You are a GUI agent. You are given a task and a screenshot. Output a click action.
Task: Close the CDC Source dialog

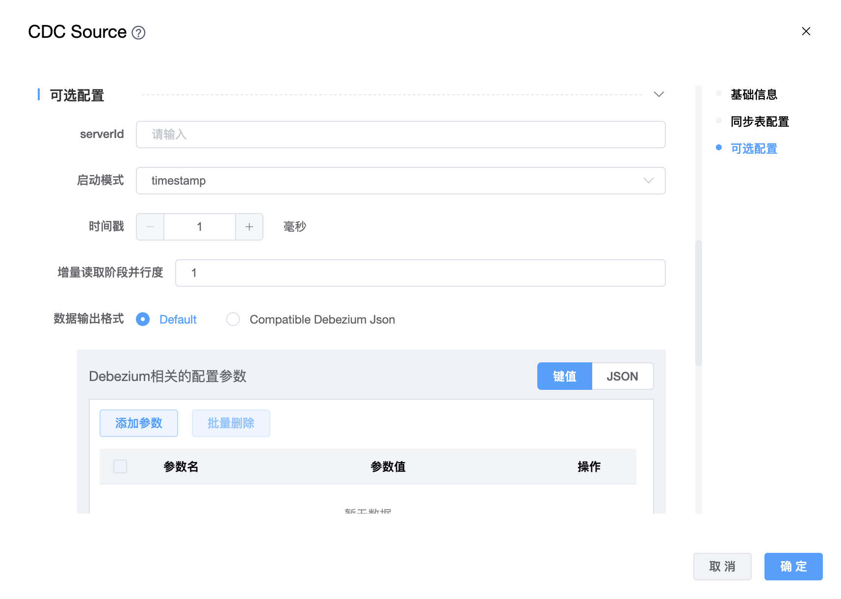[806, 31]
